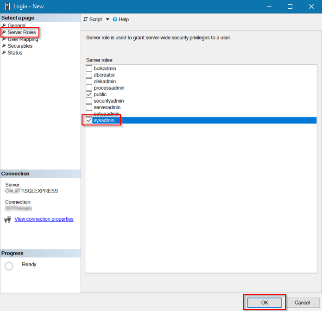
Task: Select the processadmin row label
Action: 109,88
